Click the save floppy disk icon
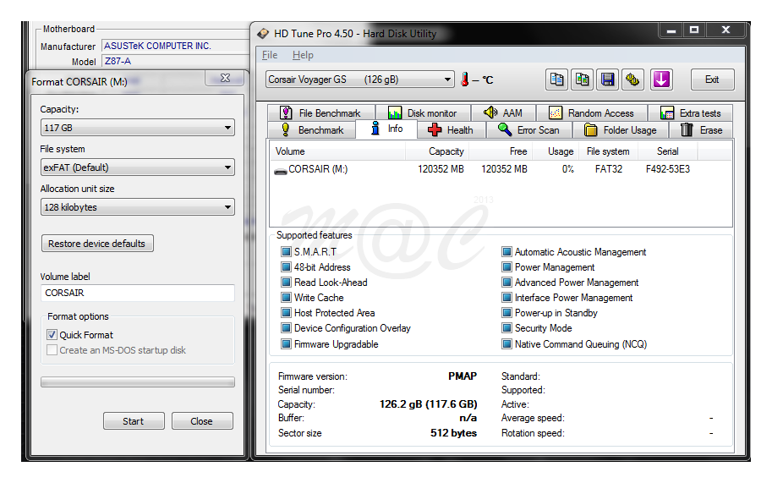 tap(608, 80)
